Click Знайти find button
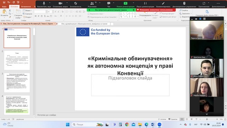The width and height of the screenshot is (227, 128). point(184,10)
